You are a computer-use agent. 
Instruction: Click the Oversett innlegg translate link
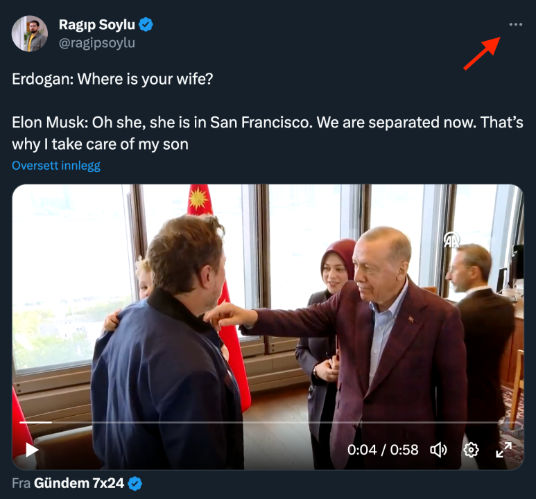click(x=56, y=166)
